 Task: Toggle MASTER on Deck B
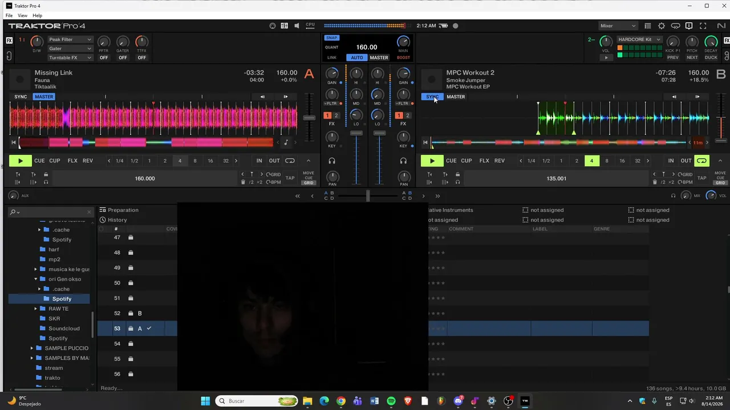pyautogui.click(x=456, y=97)
